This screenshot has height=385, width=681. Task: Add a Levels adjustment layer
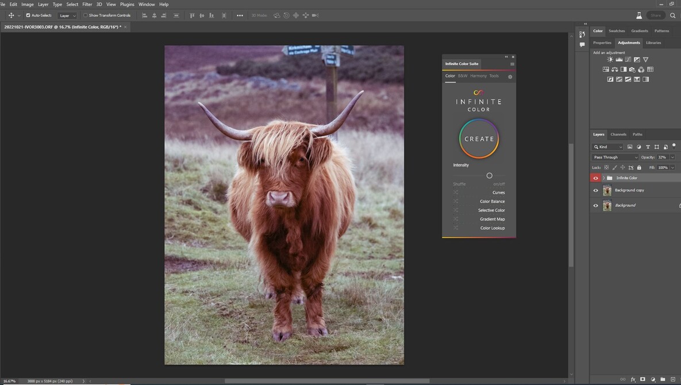(x=619, y=59)
